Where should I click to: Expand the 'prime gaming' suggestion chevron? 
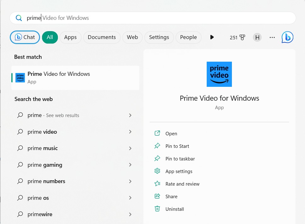pos(130,165)
